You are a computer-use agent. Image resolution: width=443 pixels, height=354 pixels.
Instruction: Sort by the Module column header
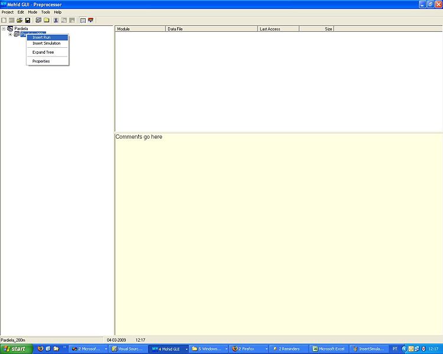coord(140,29)
